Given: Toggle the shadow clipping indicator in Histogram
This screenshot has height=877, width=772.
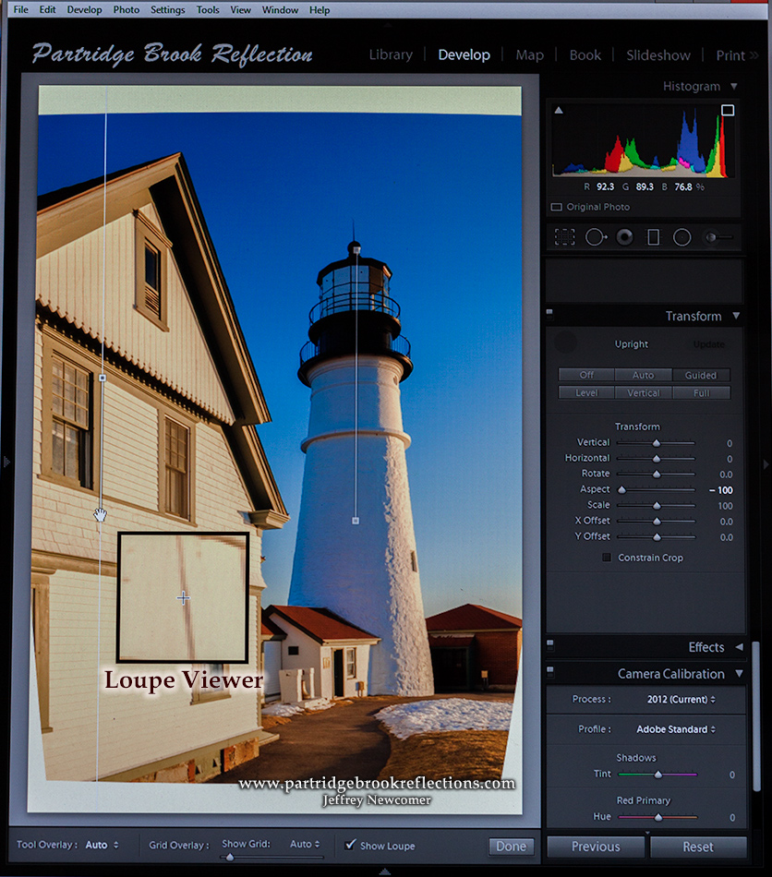Looking at the screenshot, I should tap(557, 110).
